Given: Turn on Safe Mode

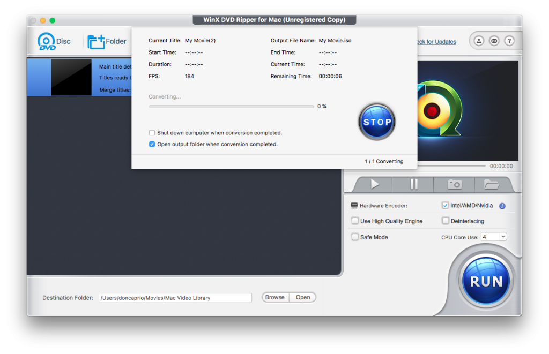Looking at the screenshot, I should click(355, 237).
